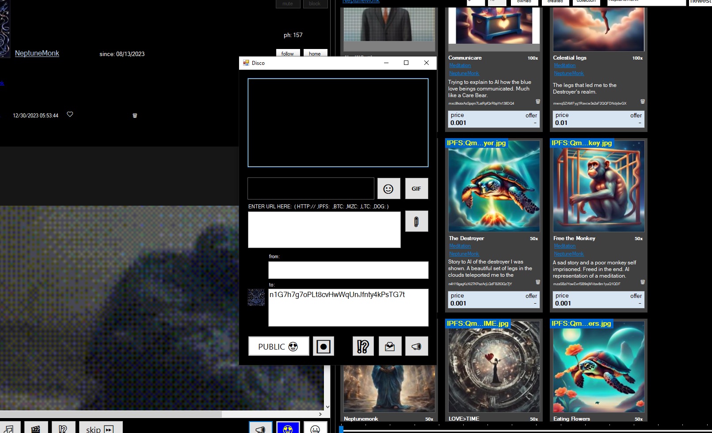Click the URL entry text box
712x433 pixels.
[324, 230]
